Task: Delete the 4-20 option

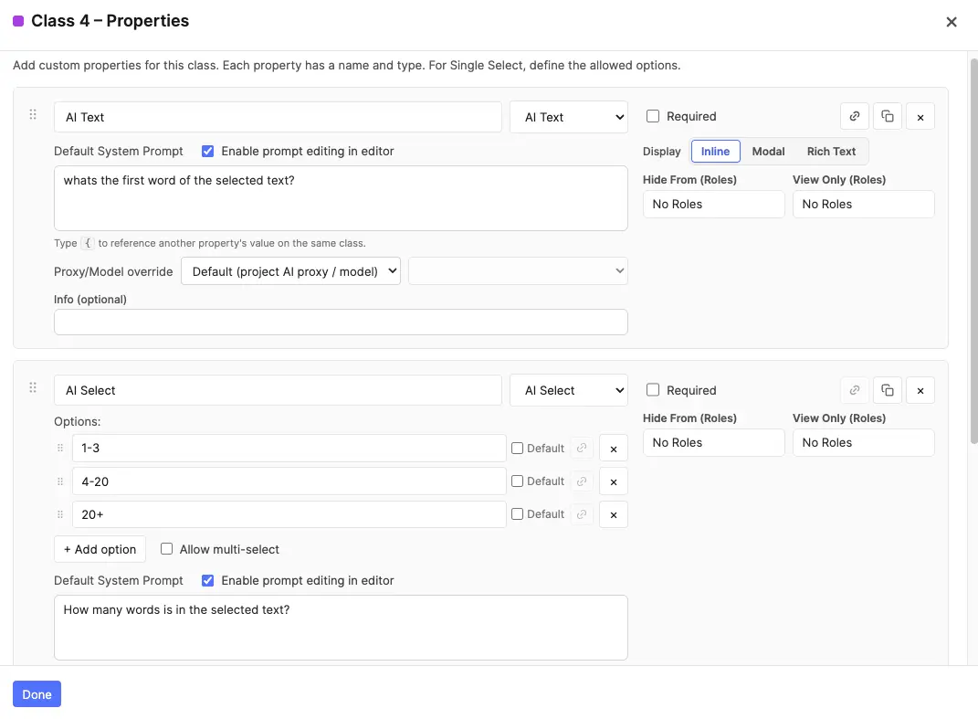Action: pos(613,481)
